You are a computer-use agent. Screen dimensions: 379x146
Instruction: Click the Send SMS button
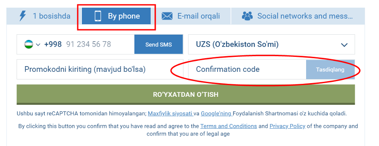pos(159,44)
